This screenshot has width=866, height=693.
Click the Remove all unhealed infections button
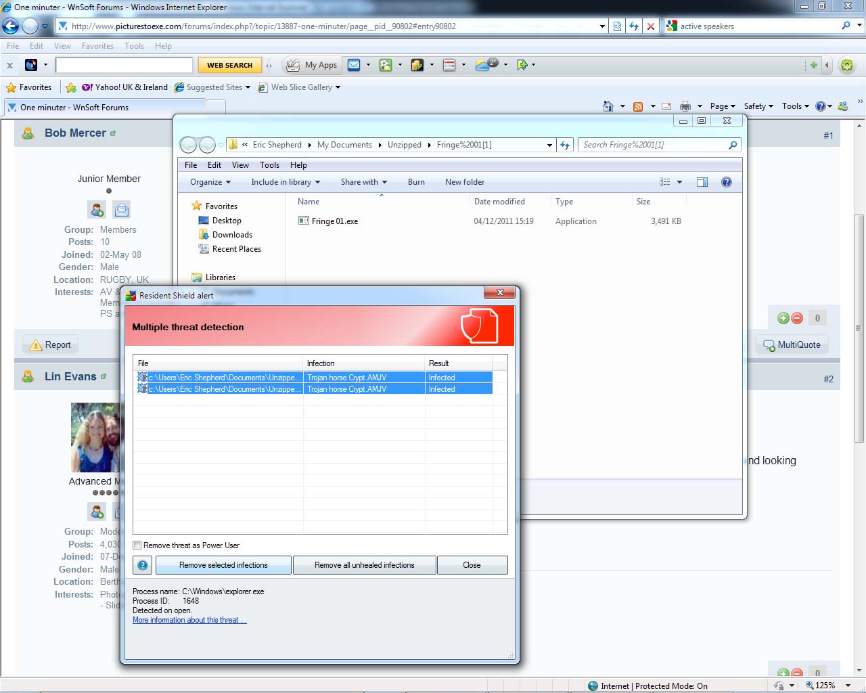point(364,565)
